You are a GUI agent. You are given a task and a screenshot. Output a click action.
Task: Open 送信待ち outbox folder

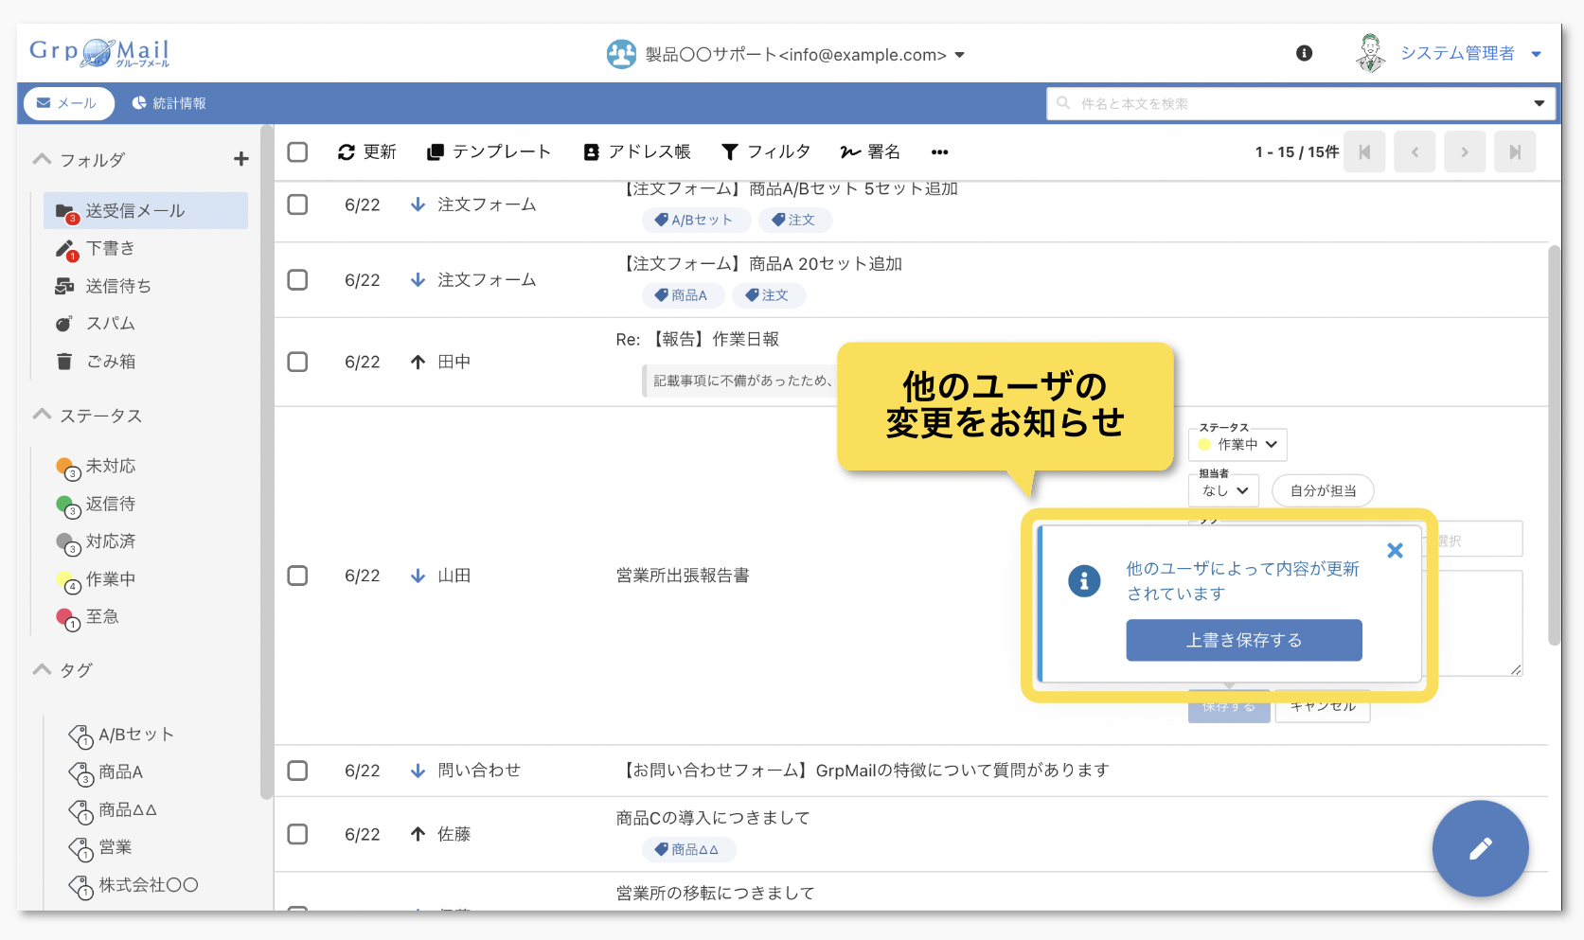pos(118,286)
